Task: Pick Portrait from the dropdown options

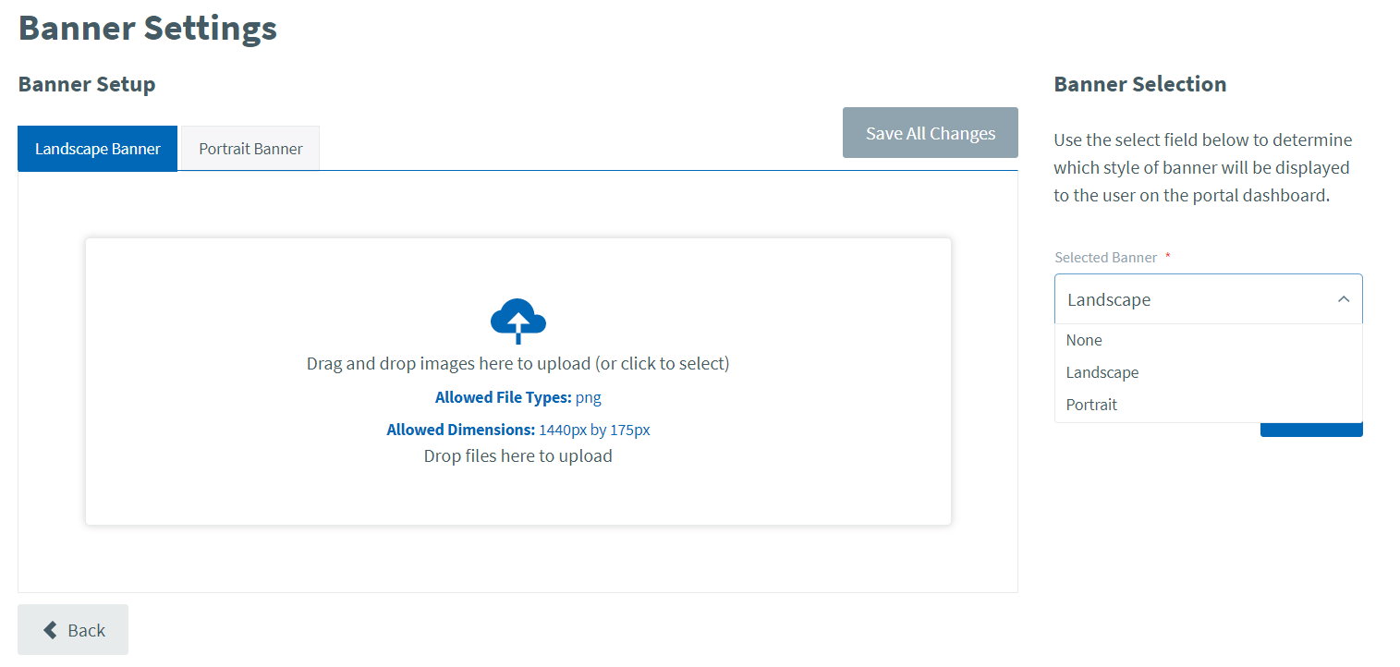Action: [x=1091, y=405]
